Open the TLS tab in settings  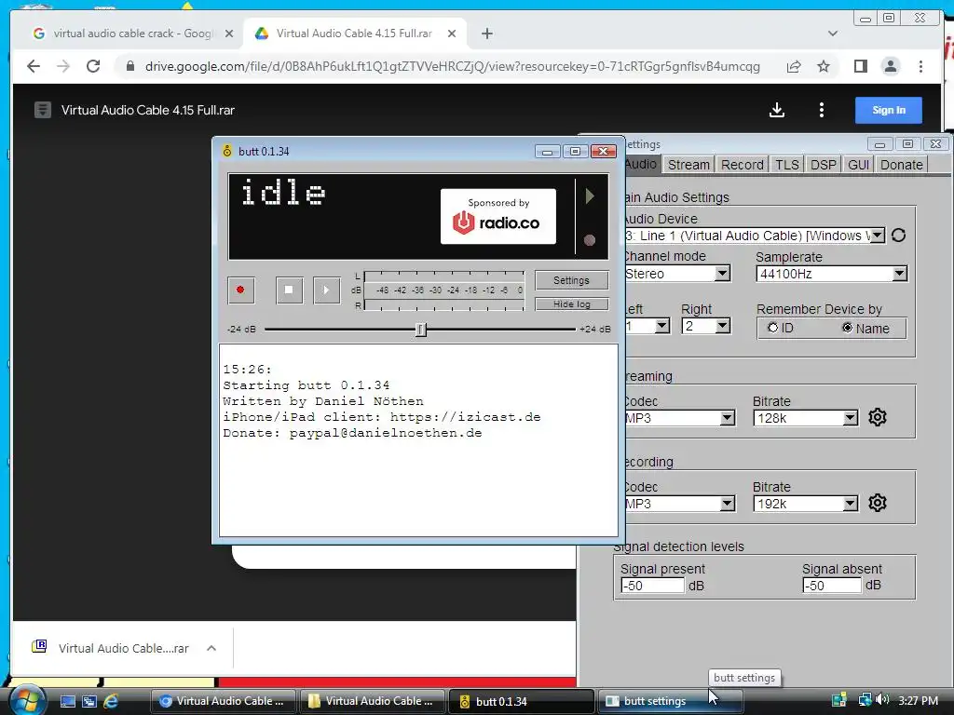coord(786,165)
